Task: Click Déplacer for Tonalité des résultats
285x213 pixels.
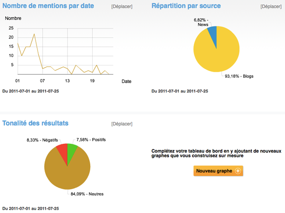Action: coord(122,124)
